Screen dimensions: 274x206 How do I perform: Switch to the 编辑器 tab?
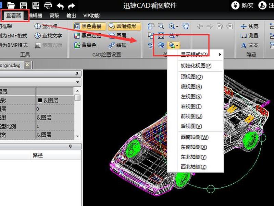click(x=36, y=15)
